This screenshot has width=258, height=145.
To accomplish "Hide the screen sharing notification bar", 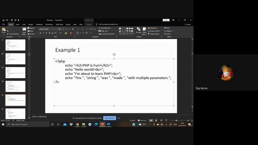I will 119,118.
